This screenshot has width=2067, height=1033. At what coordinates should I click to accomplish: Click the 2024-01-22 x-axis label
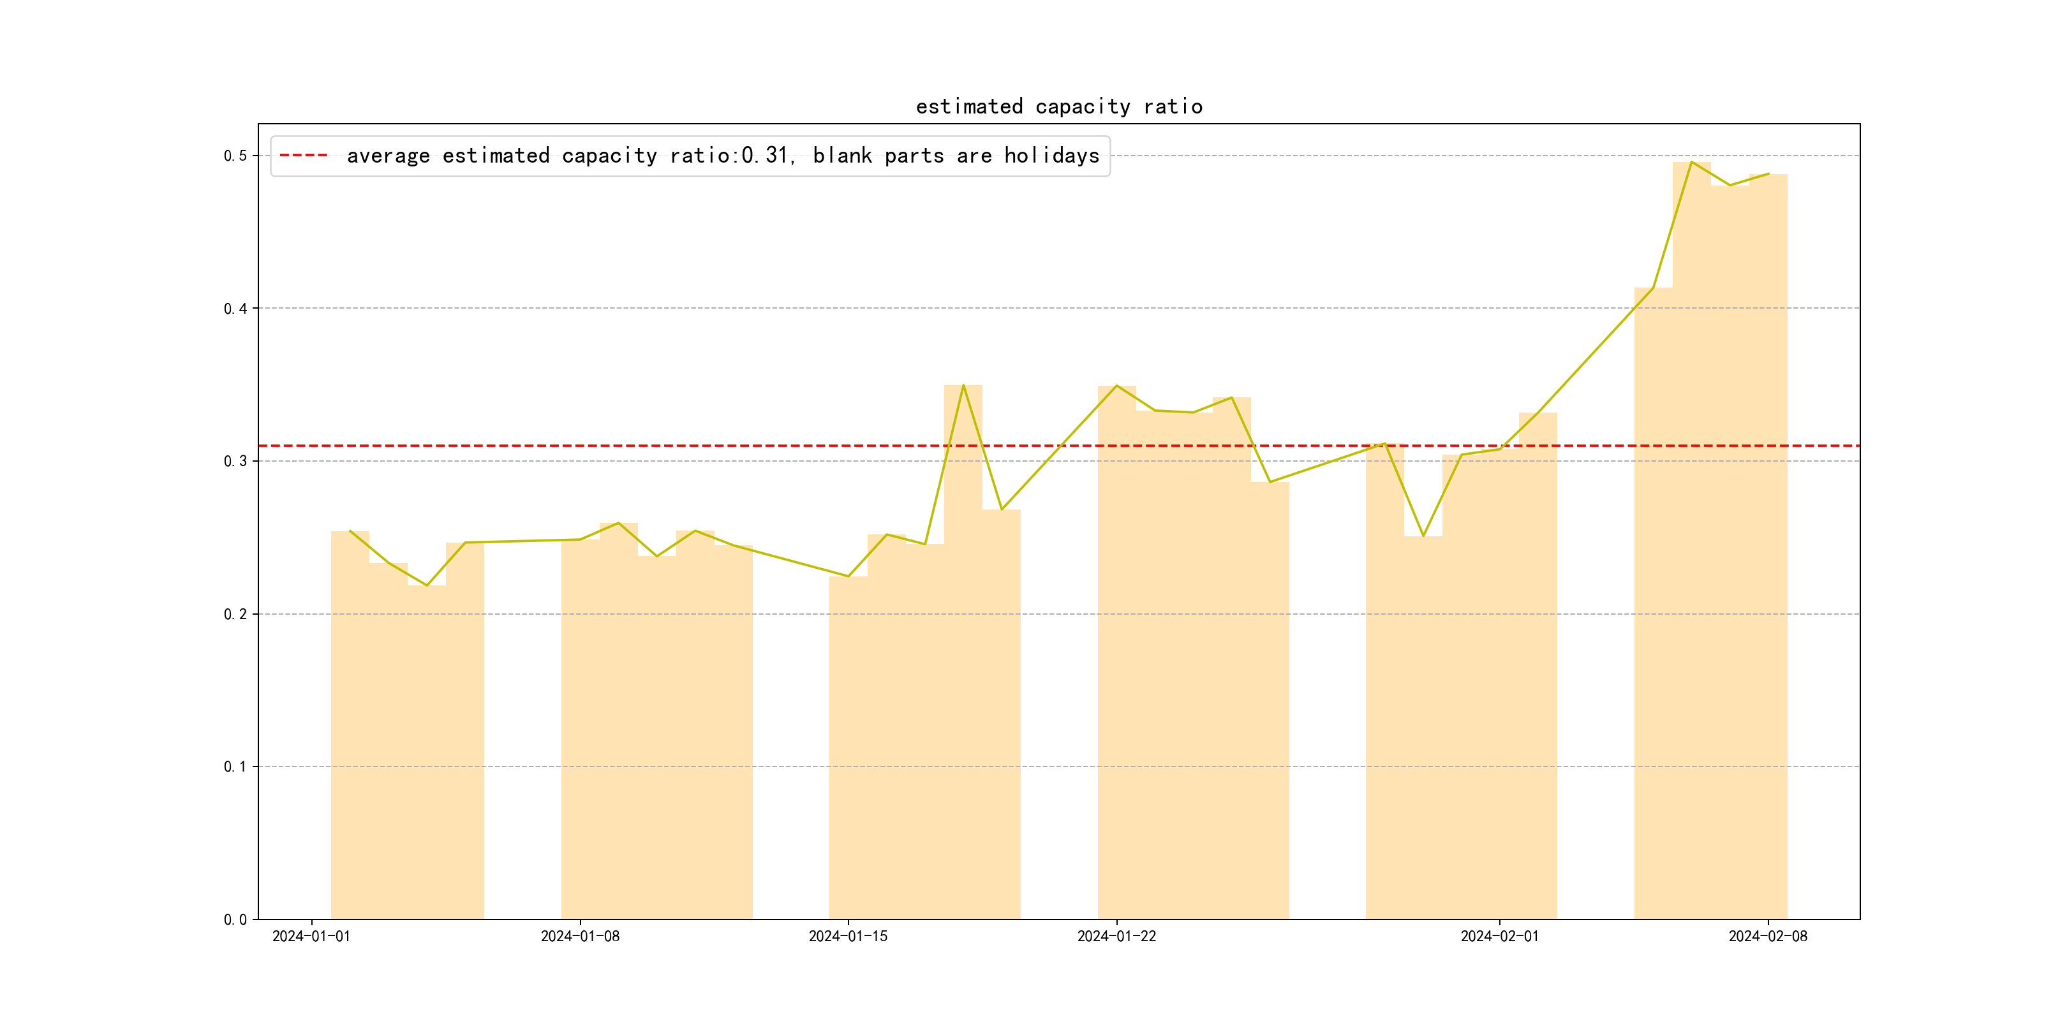[1116, 936]
